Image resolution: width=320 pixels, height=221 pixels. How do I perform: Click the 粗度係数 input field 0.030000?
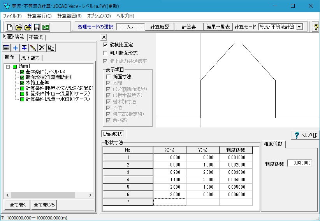tap(300, 163)
